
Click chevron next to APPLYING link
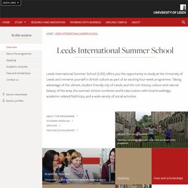[x=60, y=125]
